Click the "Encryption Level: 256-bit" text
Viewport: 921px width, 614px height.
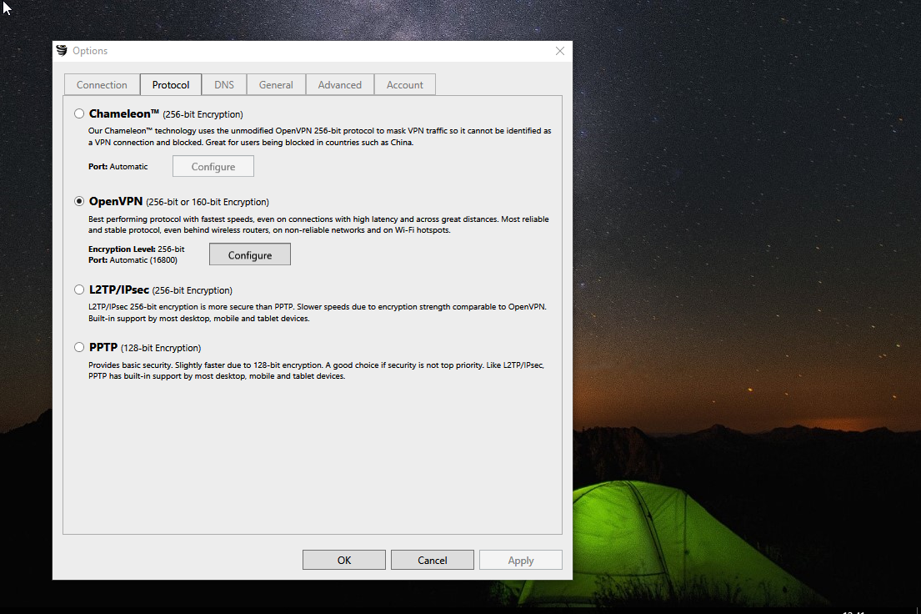click(136, 249)
